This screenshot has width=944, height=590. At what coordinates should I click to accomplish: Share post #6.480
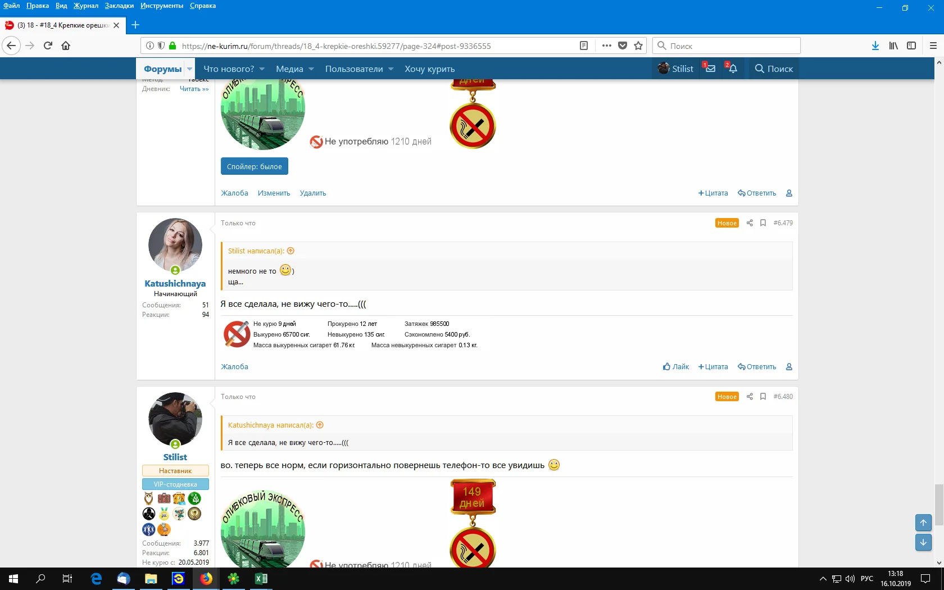pyautogui.click(x=750, y=397)
